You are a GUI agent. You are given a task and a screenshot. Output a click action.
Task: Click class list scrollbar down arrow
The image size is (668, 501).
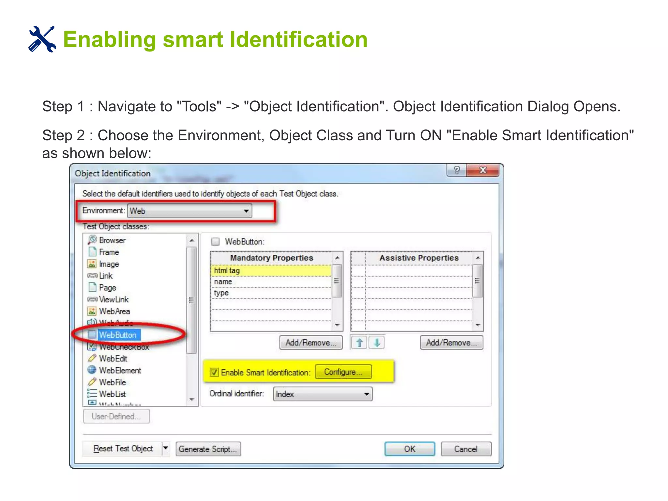click(192, 399)
